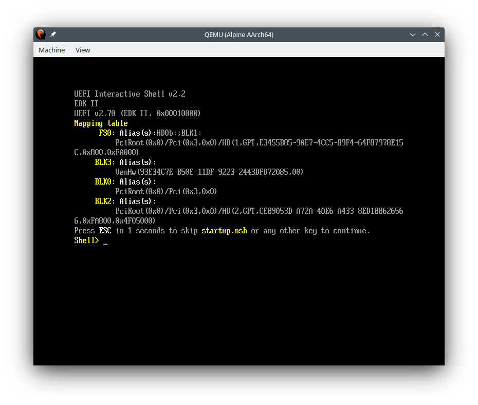The image size is (478, 405).
Task: Click the 'Mapping table' heading
Action: click(x=101, y=123)
